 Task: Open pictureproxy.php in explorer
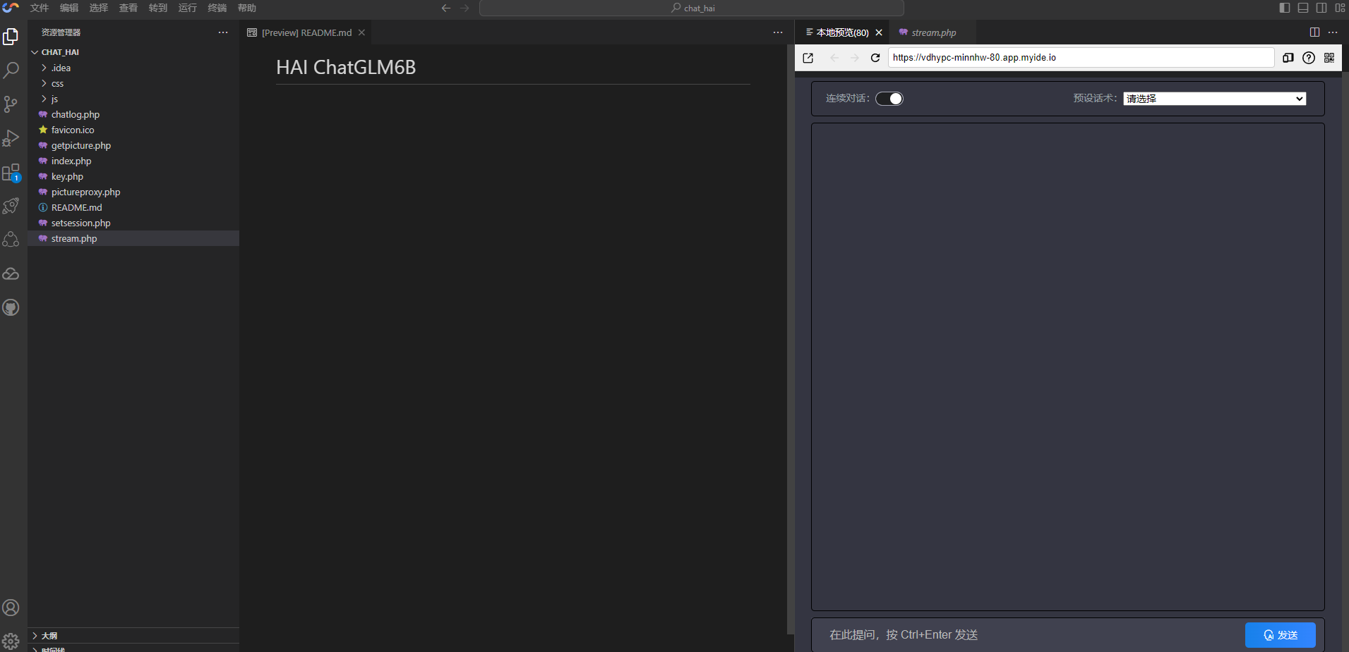click(133, 192)
